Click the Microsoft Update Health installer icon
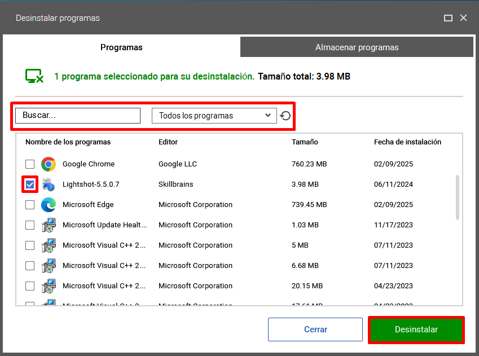 click(x=49, y=225)
